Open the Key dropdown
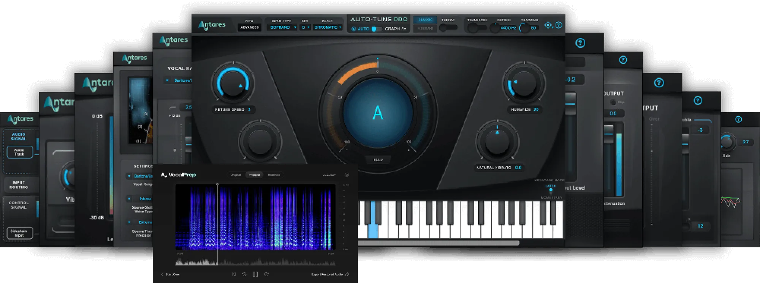This screenshot has height=283, width=760. pos(305,27)
